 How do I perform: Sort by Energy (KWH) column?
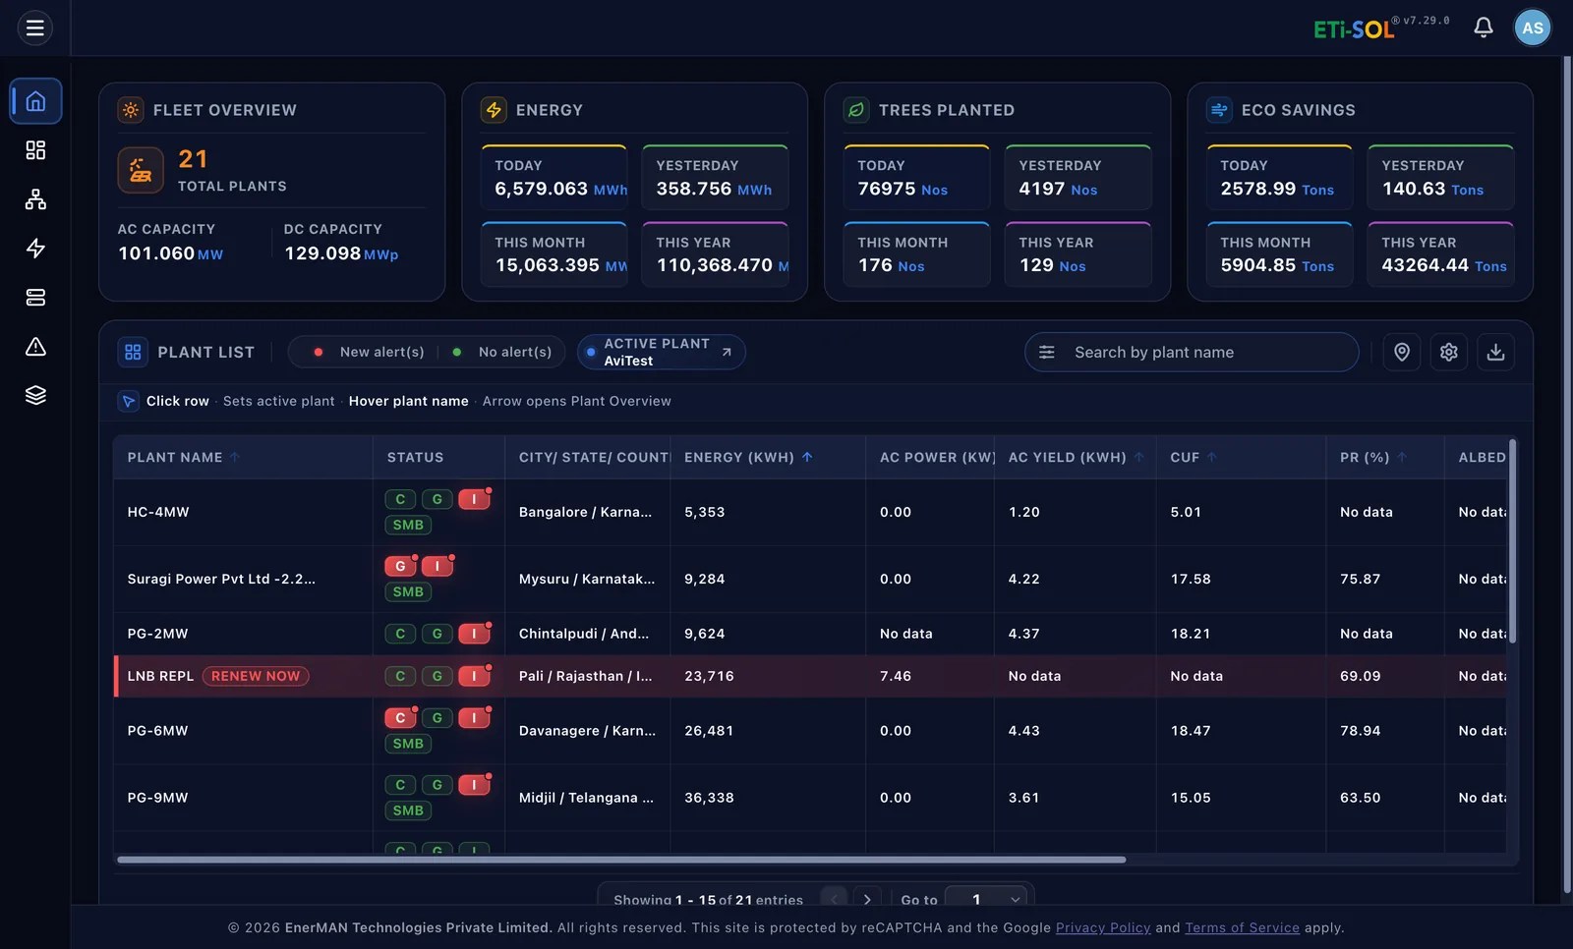748,457
